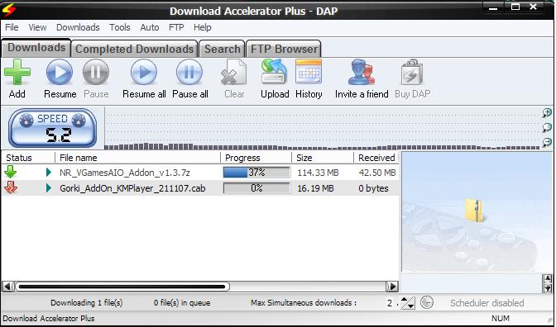The width and height of the screenshot is (556, 327).
Task: Click the NUM status bar indicator
Action: click(501, 319)
